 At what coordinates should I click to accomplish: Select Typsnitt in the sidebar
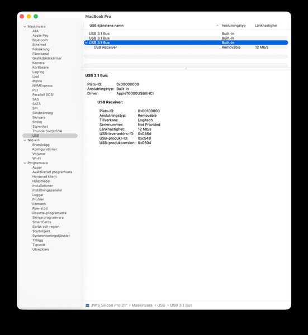(x=39, y=245)
